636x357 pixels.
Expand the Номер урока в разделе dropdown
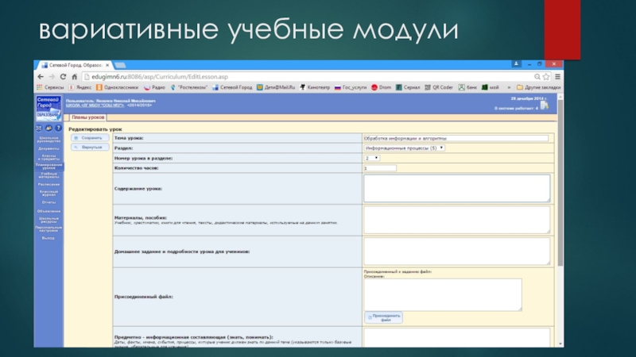coord(371,158)
